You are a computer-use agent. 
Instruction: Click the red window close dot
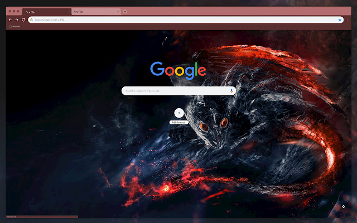point(10,11)
